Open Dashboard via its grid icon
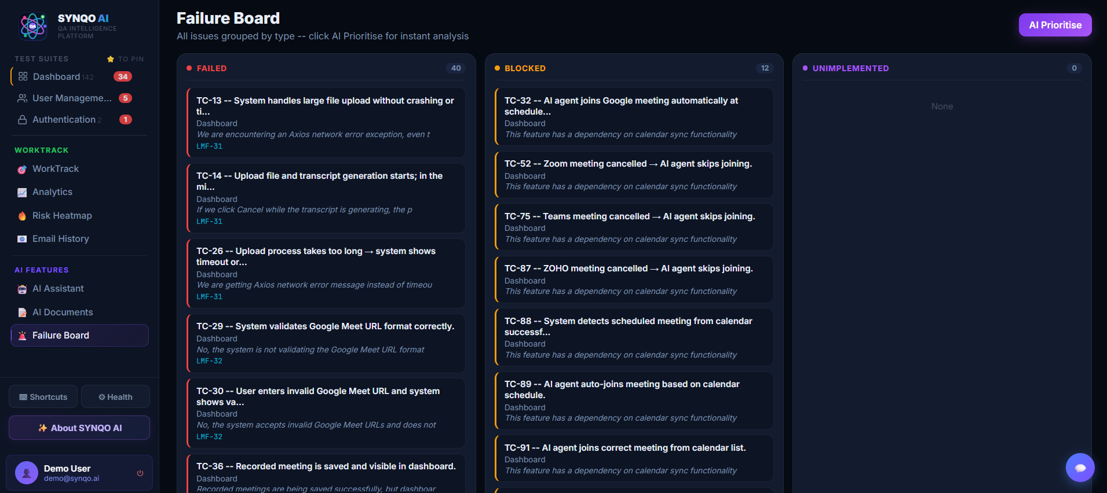 pyautogui.click(x=23, y=76)
